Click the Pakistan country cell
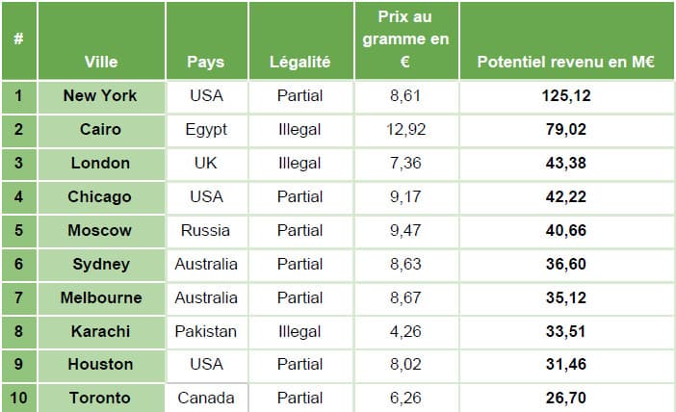Viewport: 676px width, 412px height. (206, 331)
